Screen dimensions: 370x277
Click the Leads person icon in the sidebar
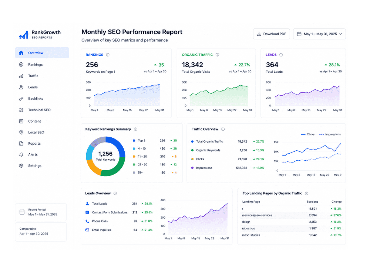point(21,87)
